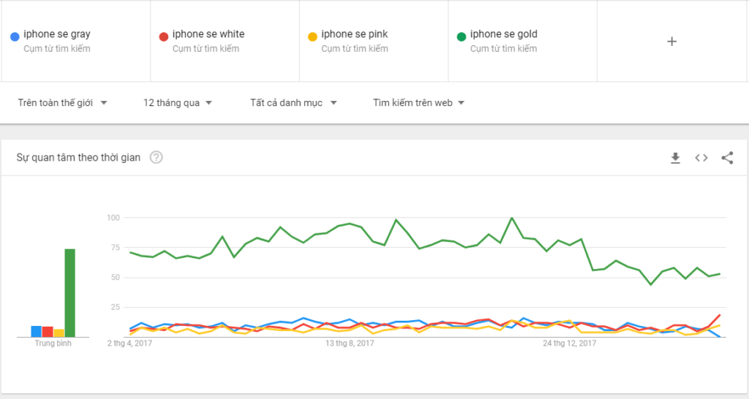The image size is (749, 399).
Task: Expand the 'Tìm kiếm trên web' search type dropdown
Action: (x=419, y=103)
